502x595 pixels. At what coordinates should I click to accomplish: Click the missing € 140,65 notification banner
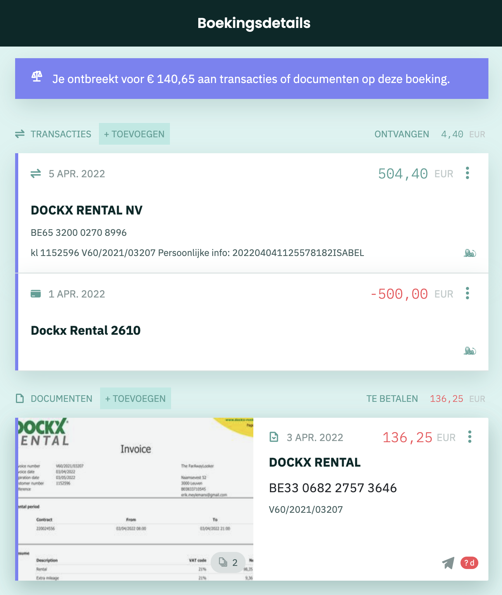(x=252, y=79)
